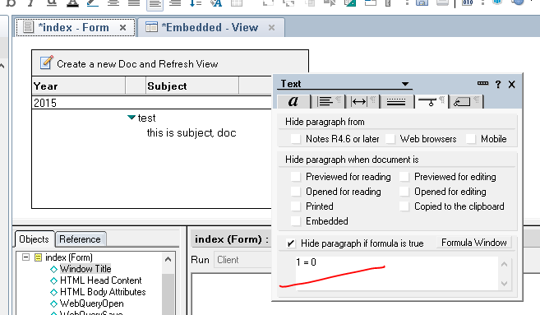The height and width of the screenshot is (315, 540).
Task: Open properties box help question mark
Action: [498, 85]
